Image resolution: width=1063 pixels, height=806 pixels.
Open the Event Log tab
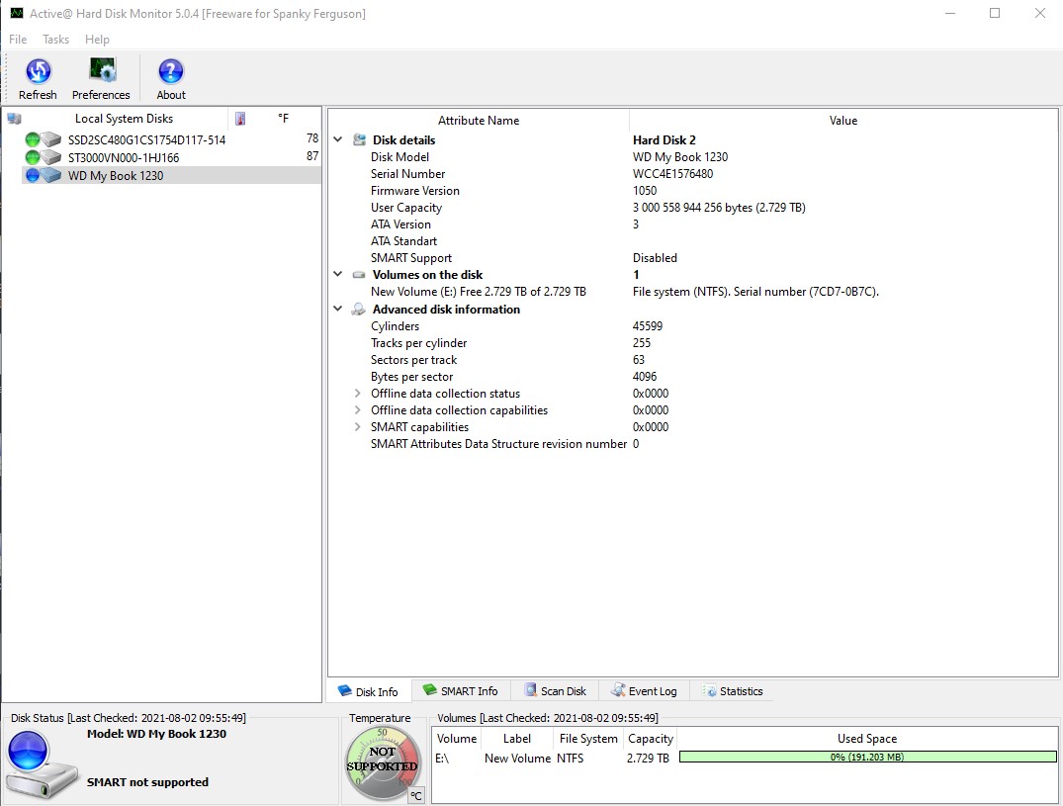[x=644, y=691]
